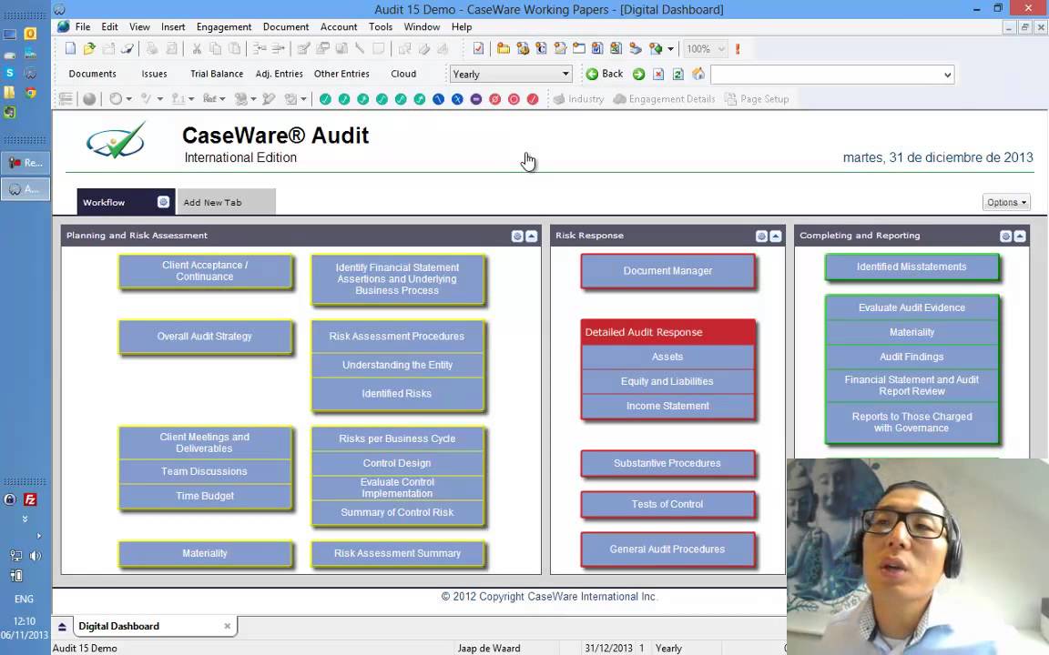Click the Refresh page icon

click(x=677, y=75)
